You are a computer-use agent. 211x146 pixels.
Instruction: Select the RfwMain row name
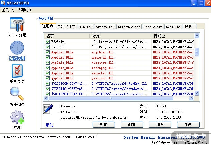coord(58,42)
